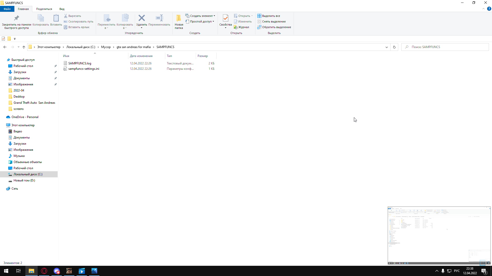Clear selection with Снять выделение
Viewport: 492px width, 276px height.
(x=271, y=21)
